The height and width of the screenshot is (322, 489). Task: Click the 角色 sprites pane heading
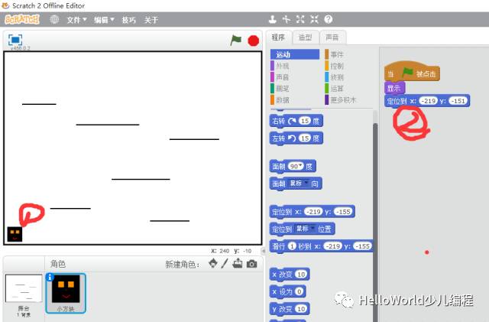click(58, 264)
